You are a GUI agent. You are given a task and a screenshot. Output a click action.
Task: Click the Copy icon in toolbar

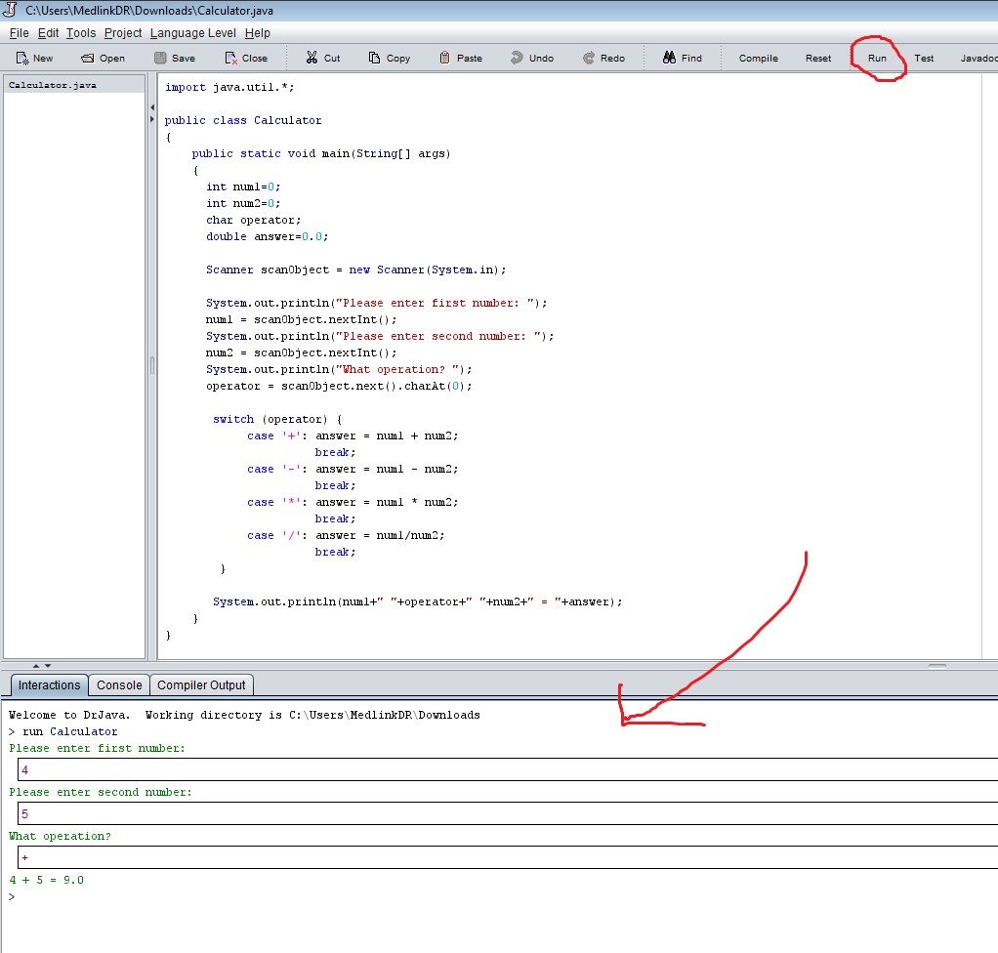point(374,58)
